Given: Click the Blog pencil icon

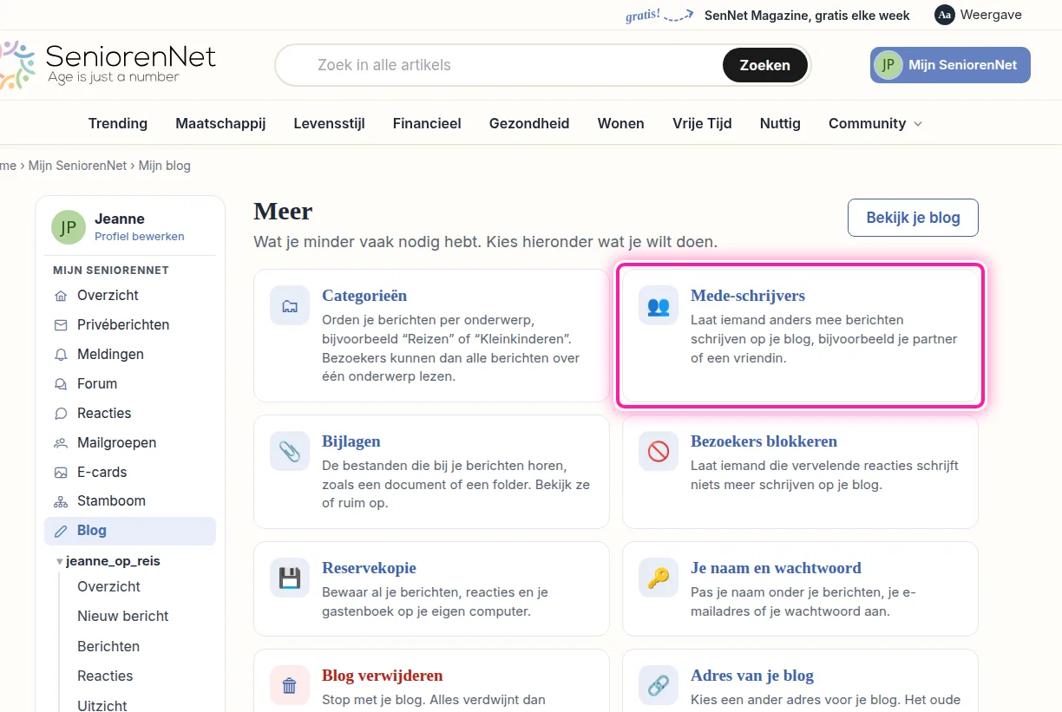Looking at the screenshot, I should pyautogui.click(x=61, y=531).
